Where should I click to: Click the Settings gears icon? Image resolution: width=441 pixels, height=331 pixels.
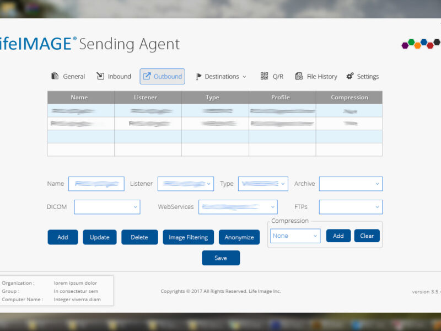coord(350,76)
